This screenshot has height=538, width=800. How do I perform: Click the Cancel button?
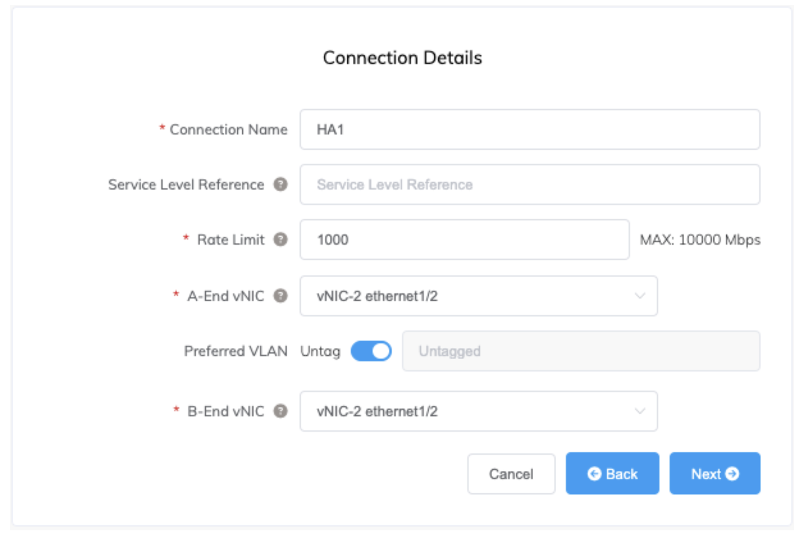[511, 473]
